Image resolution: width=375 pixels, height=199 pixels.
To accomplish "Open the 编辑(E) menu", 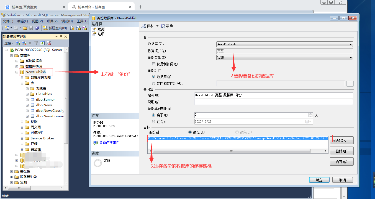I will pos(22,21).
